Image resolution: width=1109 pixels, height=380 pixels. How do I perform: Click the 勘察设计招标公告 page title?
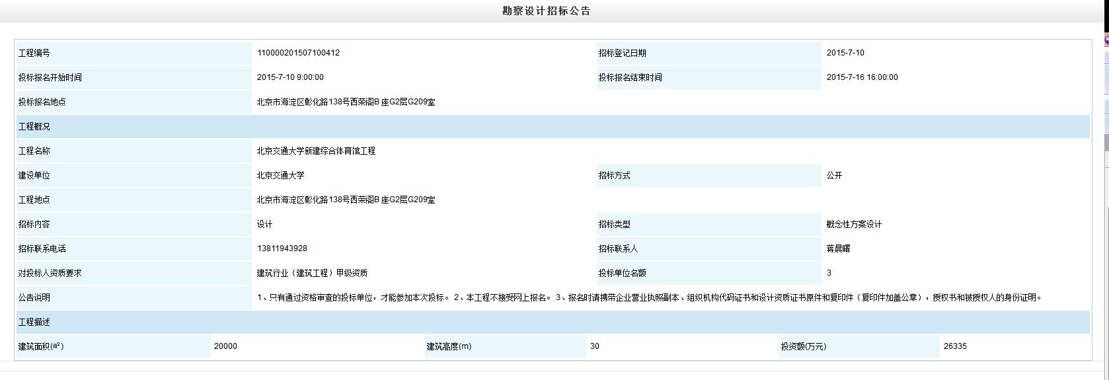(546, 11)
